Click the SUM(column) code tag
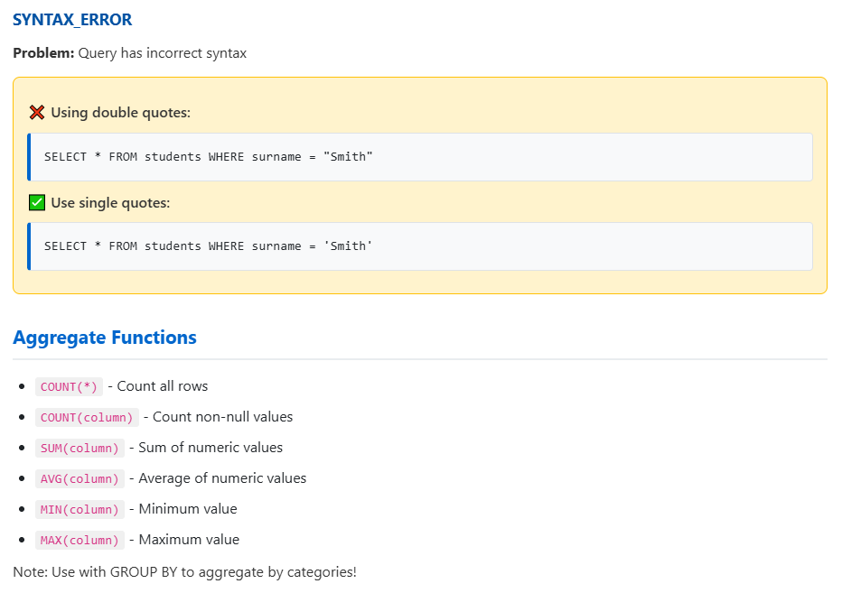The image size is (842, 593). click(80, 448)
